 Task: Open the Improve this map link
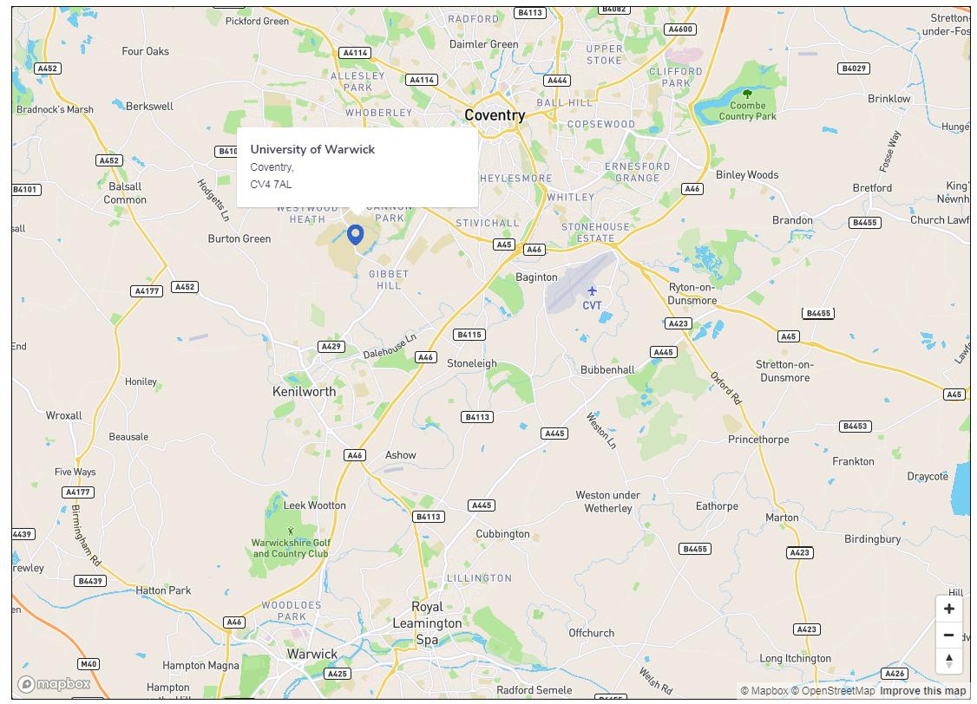[923, 690]
